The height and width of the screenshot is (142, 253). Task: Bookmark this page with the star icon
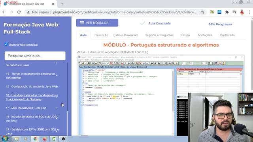click(x=203, y=12)
